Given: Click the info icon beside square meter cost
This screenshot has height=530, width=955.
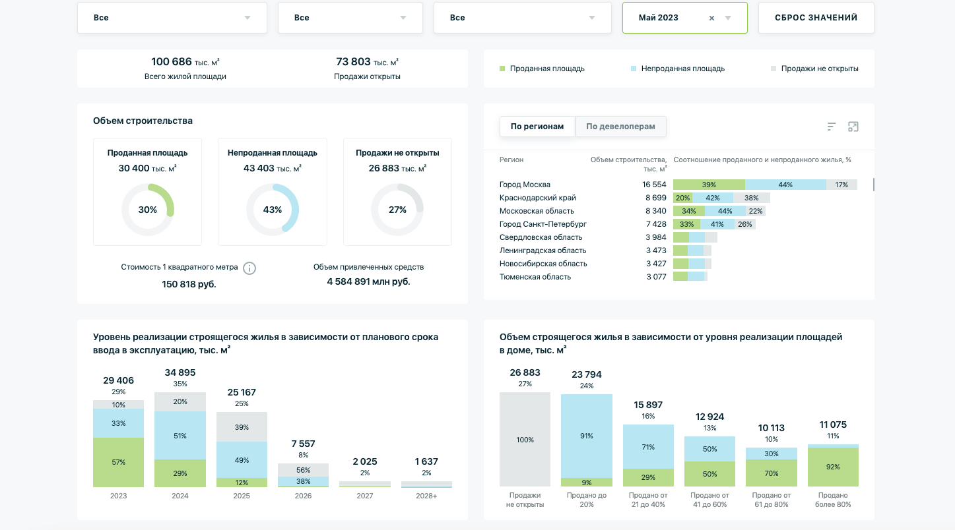Looking at the screenshot, I should [249, 268].
